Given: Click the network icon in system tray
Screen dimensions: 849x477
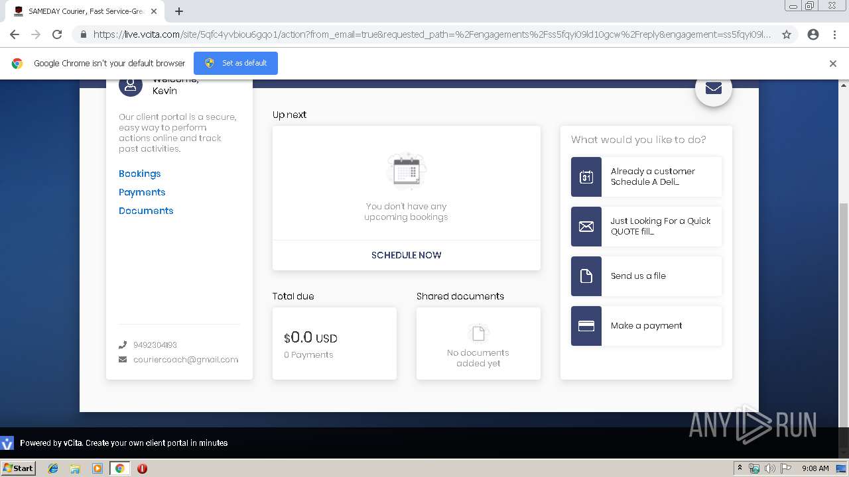Looking at the screenshot, I should (754, 468).
